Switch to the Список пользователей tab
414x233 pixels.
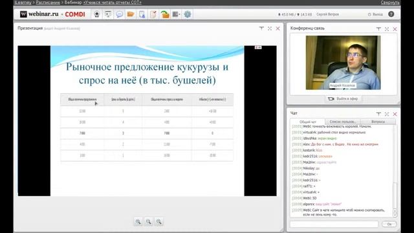[343, 122]
